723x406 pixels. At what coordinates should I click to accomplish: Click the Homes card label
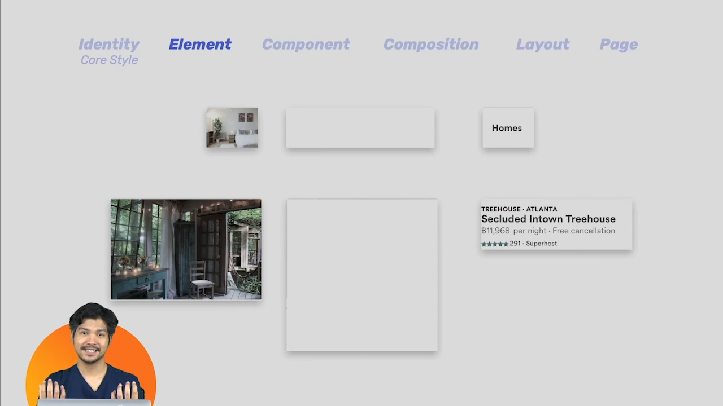(507, 128)
